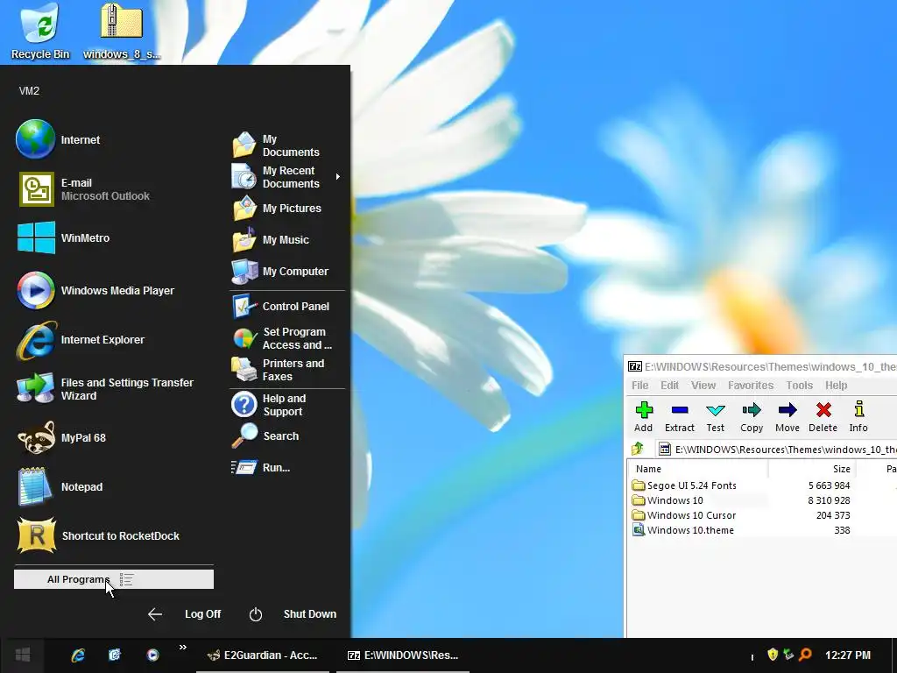Click 7-Zip address path field

tap(778, 450)
